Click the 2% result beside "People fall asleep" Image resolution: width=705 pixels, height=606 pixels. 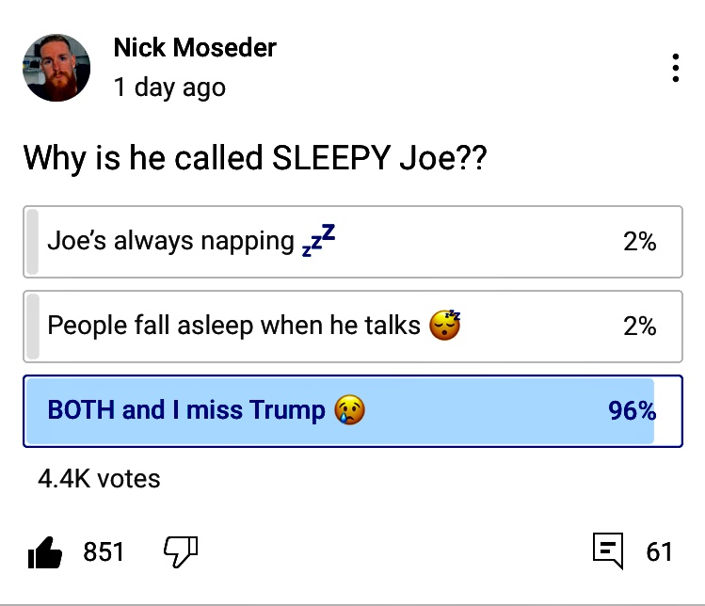(x=639, y=327)
